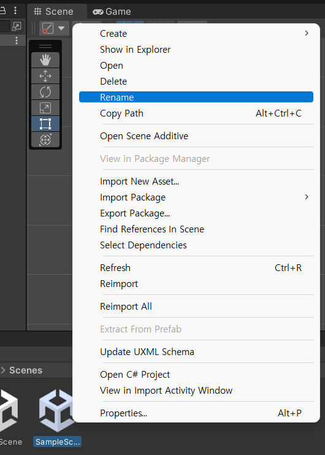
Task: Click Open in the context menu
Action: tap(196, 66)
